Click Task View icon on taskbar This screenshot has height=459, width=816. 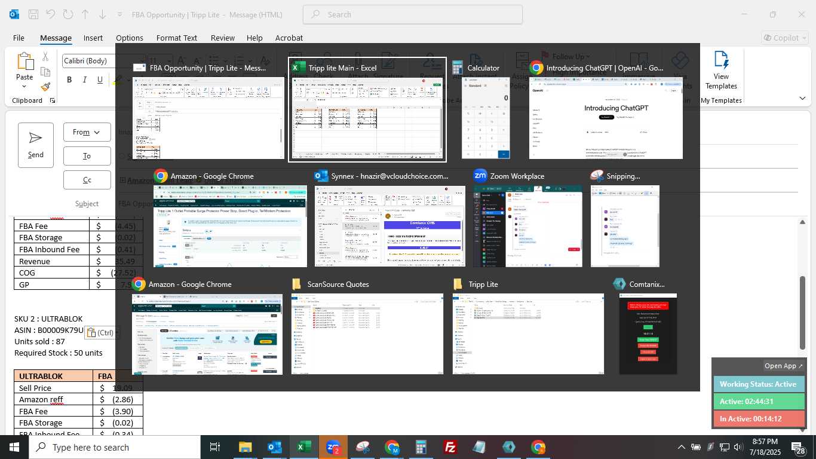coord(215,447)
